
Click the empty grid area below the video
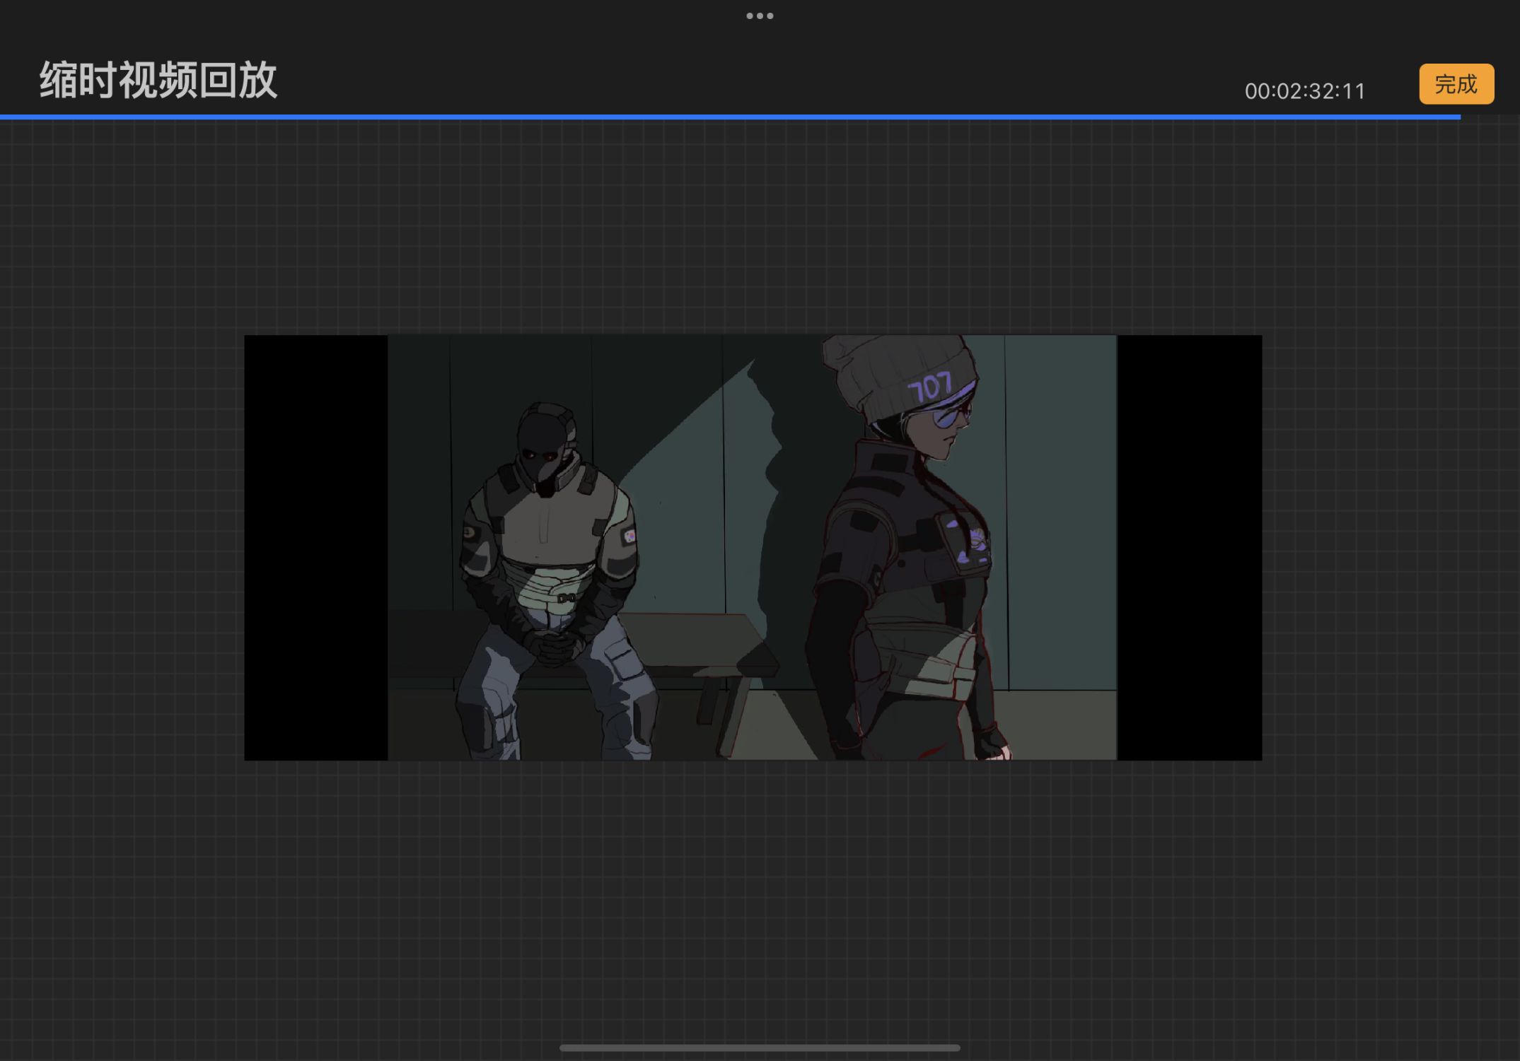click(x=760, y=898)
